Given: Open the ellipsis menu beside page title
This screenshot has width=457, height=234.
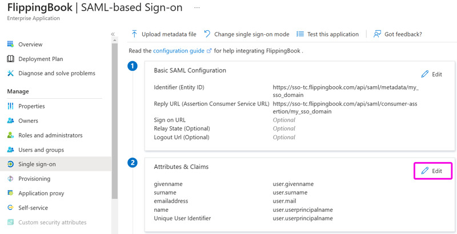Looking at the screenshot, I should click(x=197, y=8).
